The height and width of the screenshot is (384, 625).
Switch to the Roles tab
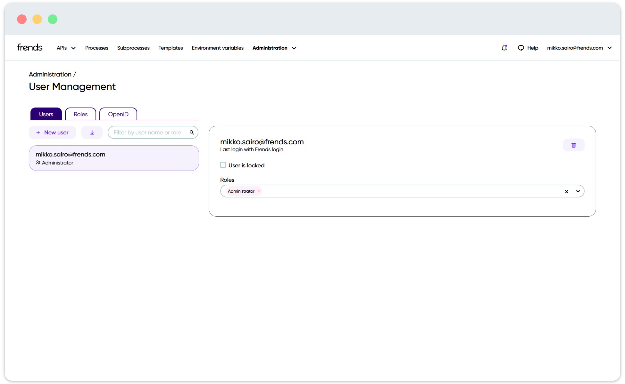tap(80, 114)
